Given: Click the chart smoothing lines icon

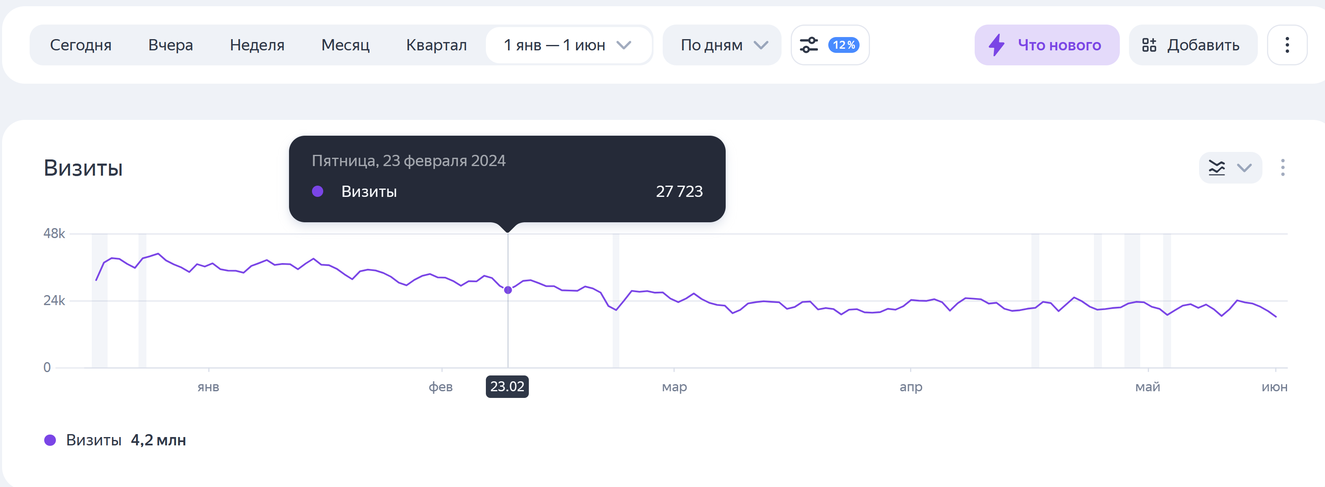Looking at the screenshot, I should 1217,168.
